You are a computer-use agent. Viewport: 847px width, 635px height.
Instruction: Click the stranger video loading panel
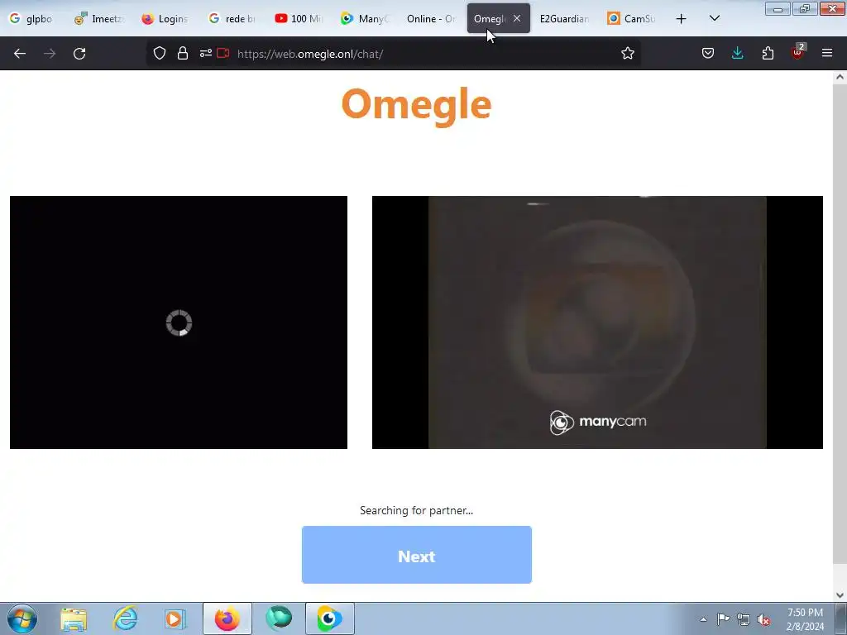pos(179,322)
